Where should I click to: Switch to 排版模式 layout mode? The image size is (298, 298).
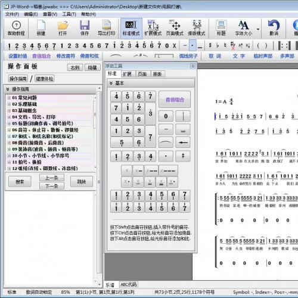(197, 29)
